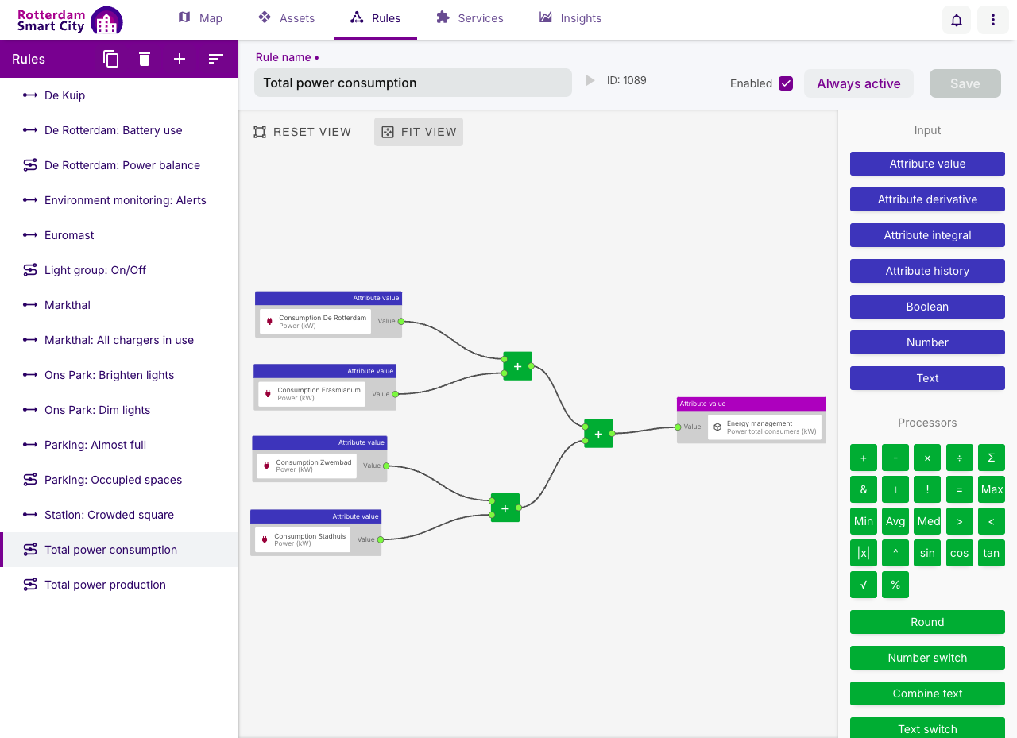Screen dimensions: 1017x738
Task: Switch to the Map tab
Action: [200, 18]
